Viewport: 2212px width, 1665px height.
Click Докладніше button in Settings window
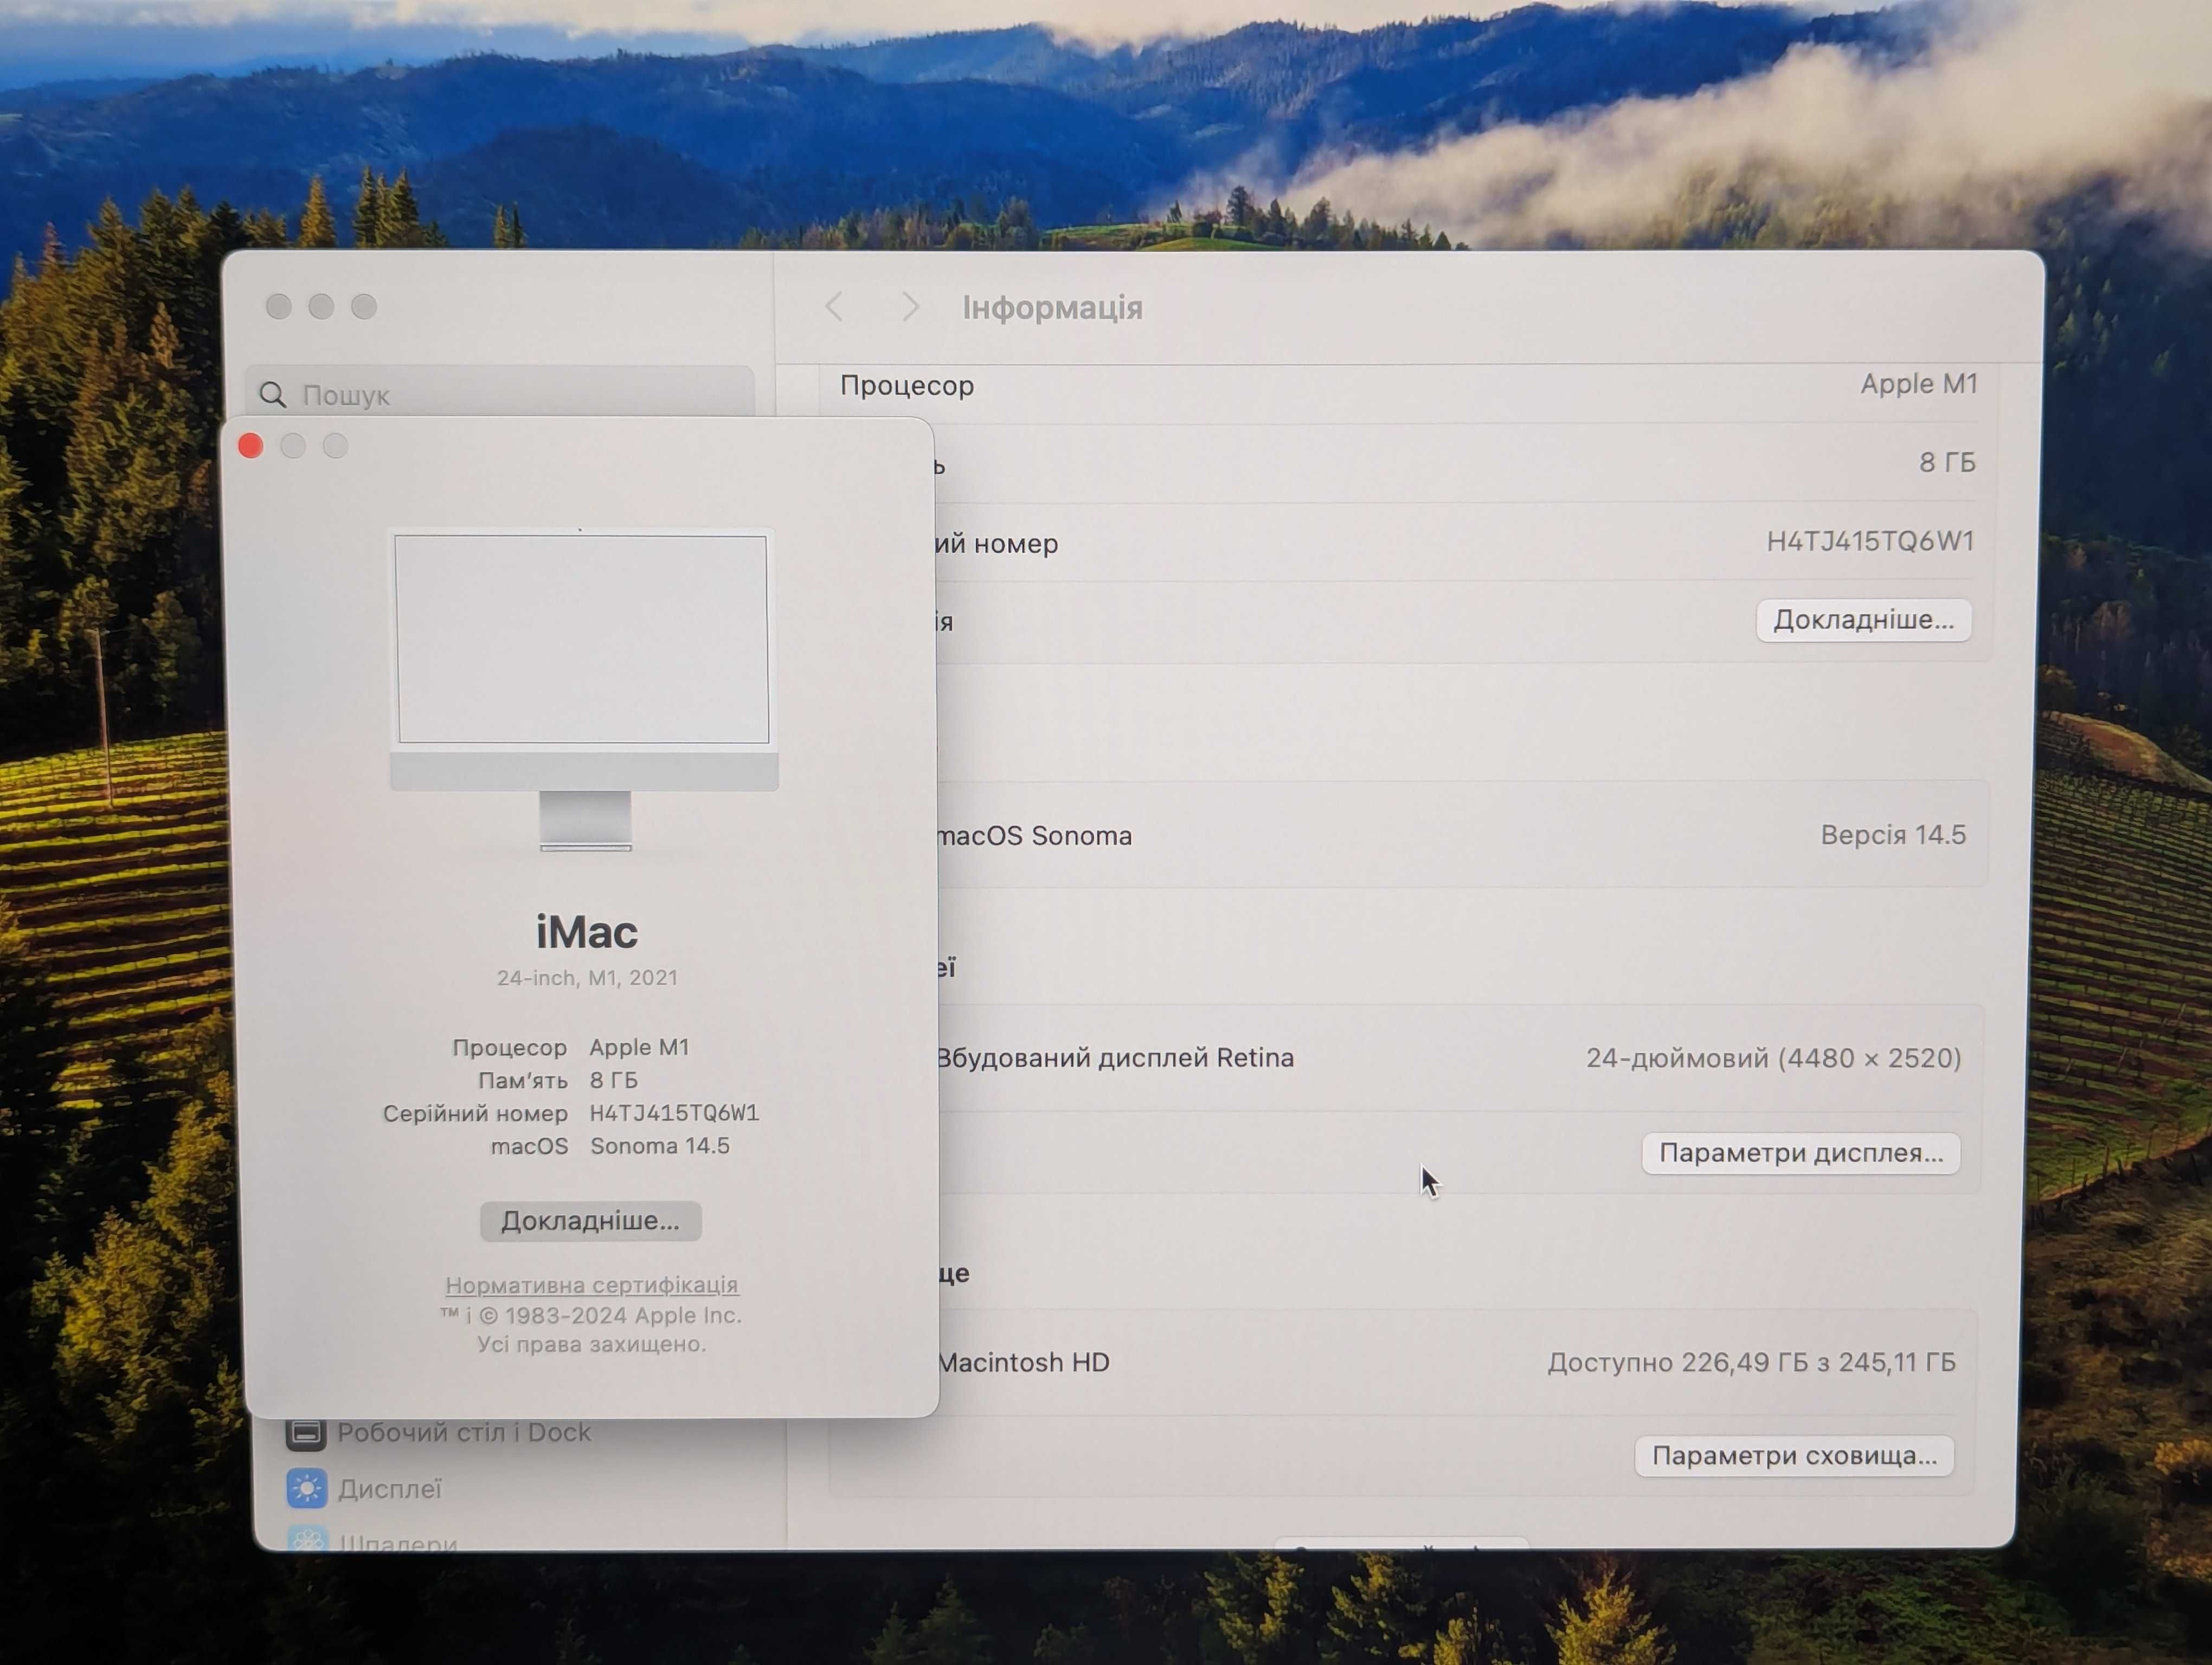[x=1864, y=619]
